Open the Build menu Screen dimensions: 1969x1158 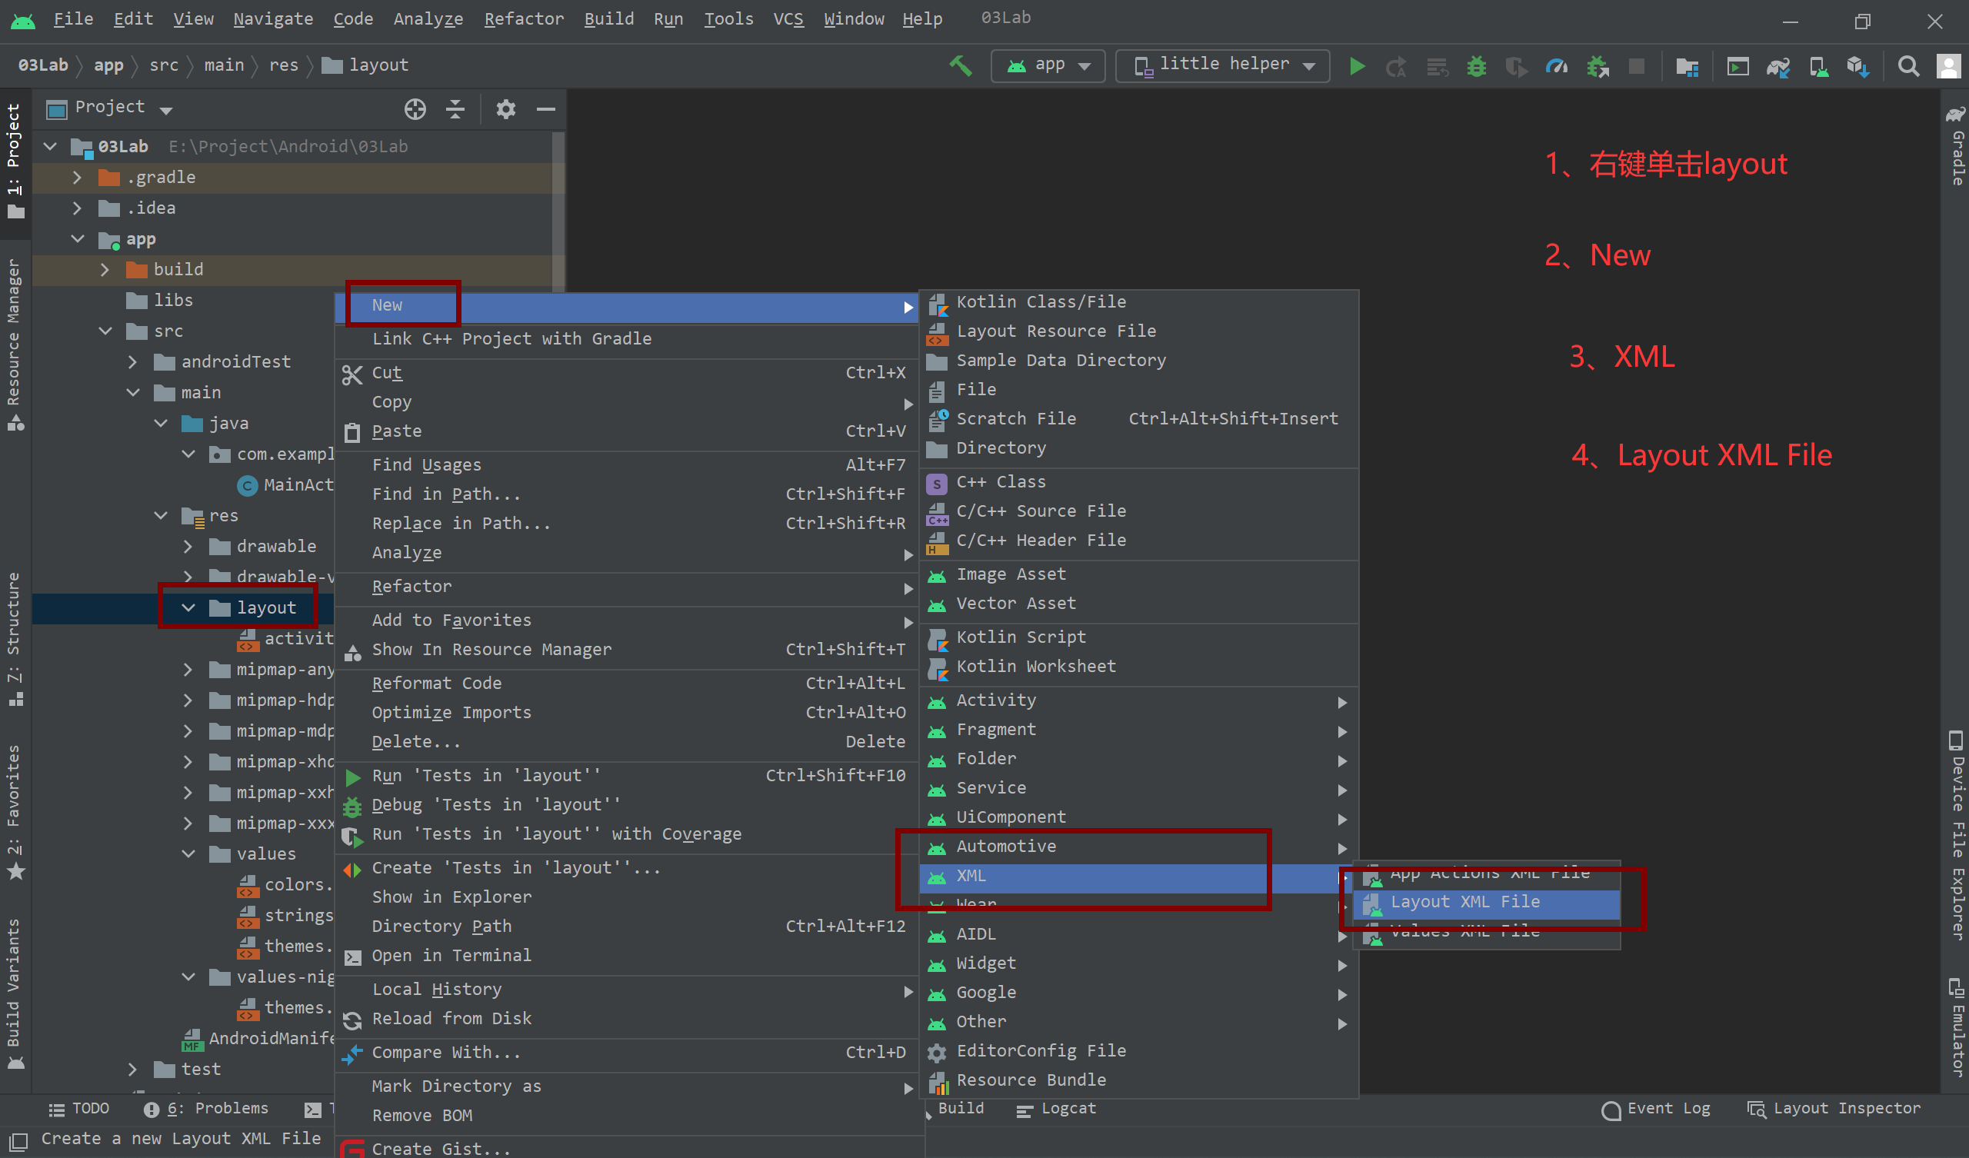coord(608,18)
